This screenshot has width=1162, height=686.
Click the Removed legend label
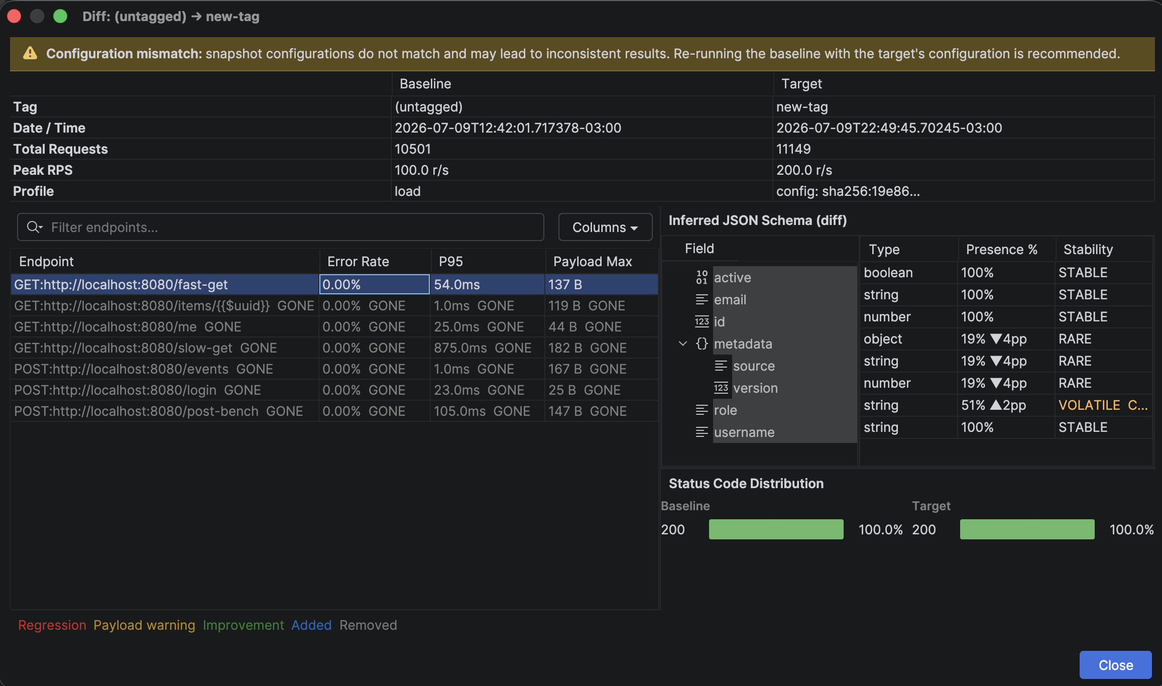tap(368, 625)
